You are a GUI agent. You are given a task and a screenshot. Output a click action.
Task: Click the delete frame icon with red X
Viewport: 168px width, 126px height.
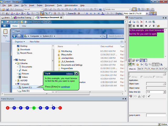17,13
